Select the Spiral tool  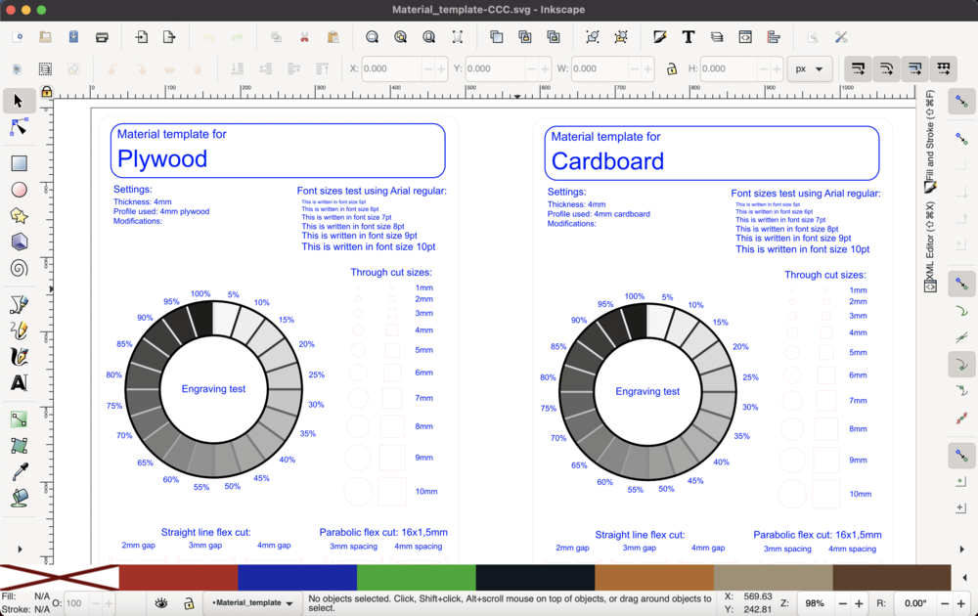19,268
